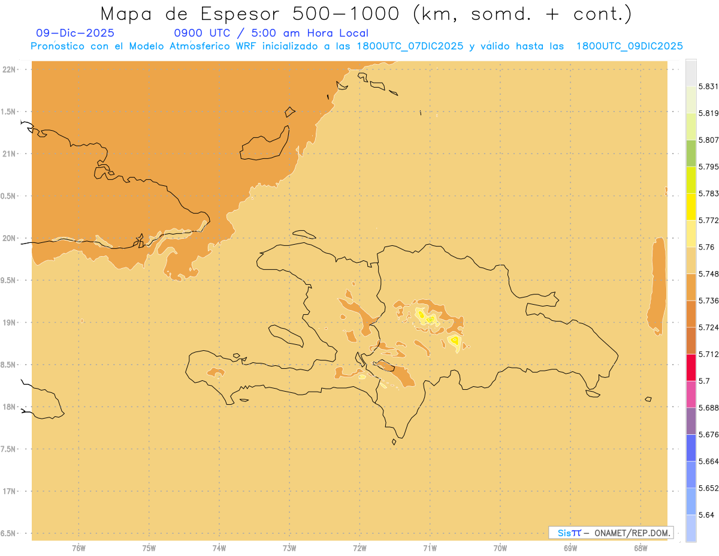Click the legend value "5.664"
The height and width of the screenshot is (556, 719).
709,461
